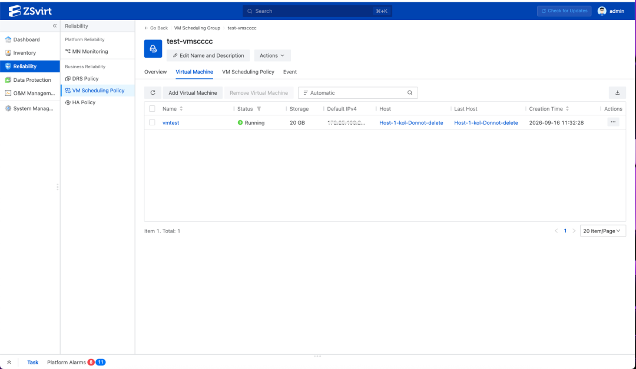Expand the bottom task panel arrow

9,362
